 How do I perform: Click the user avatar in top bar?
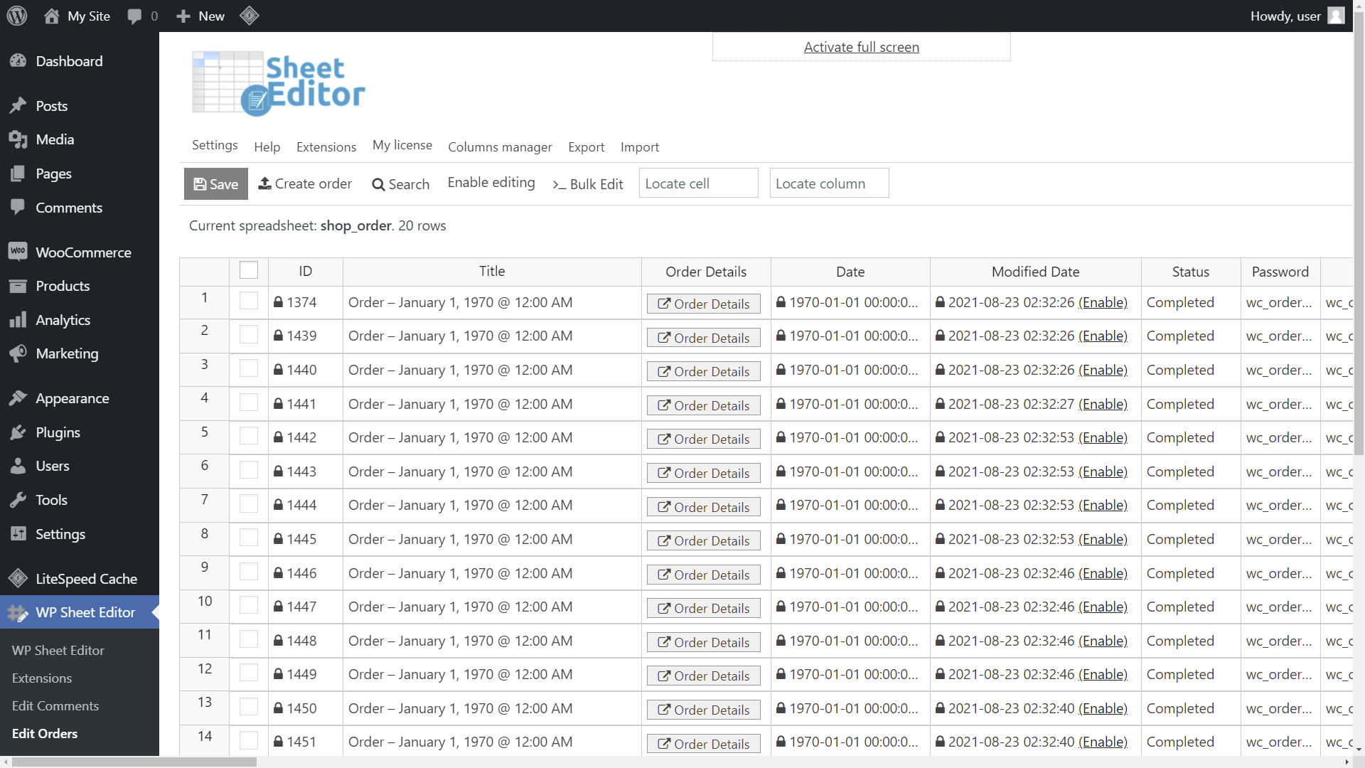pos(1337,16)
